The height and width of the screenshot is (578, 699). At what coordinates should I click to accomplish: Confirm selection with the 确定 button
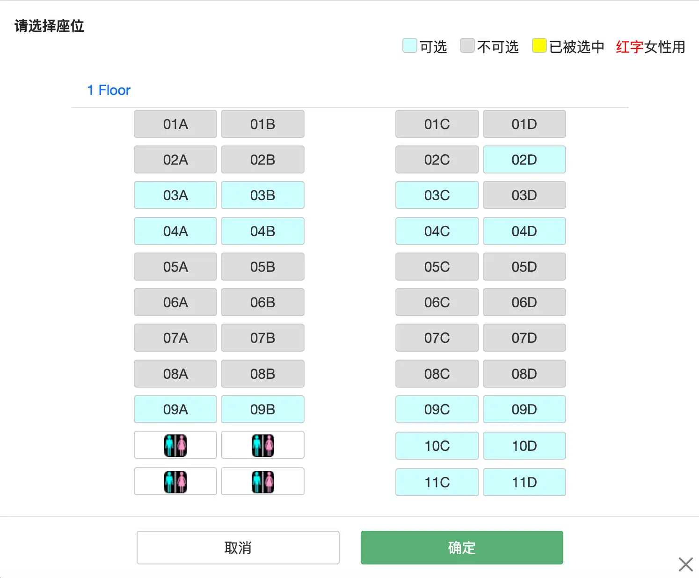[462, 548]
